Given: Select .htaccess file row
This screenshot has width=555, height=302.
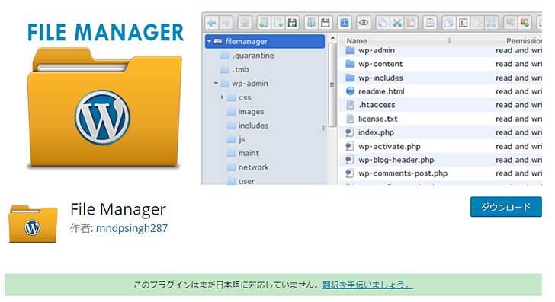Looking at the screenshot, I should click(x=441, y=105).
